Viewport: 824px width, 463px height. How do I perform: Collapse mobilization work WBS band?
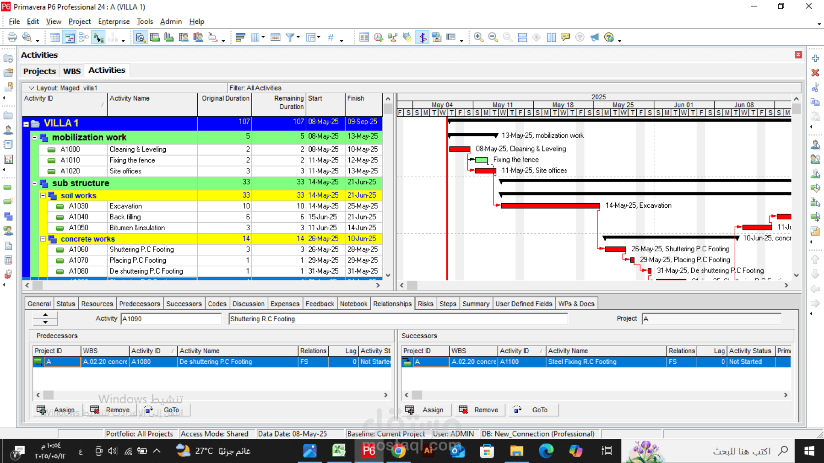34,137
